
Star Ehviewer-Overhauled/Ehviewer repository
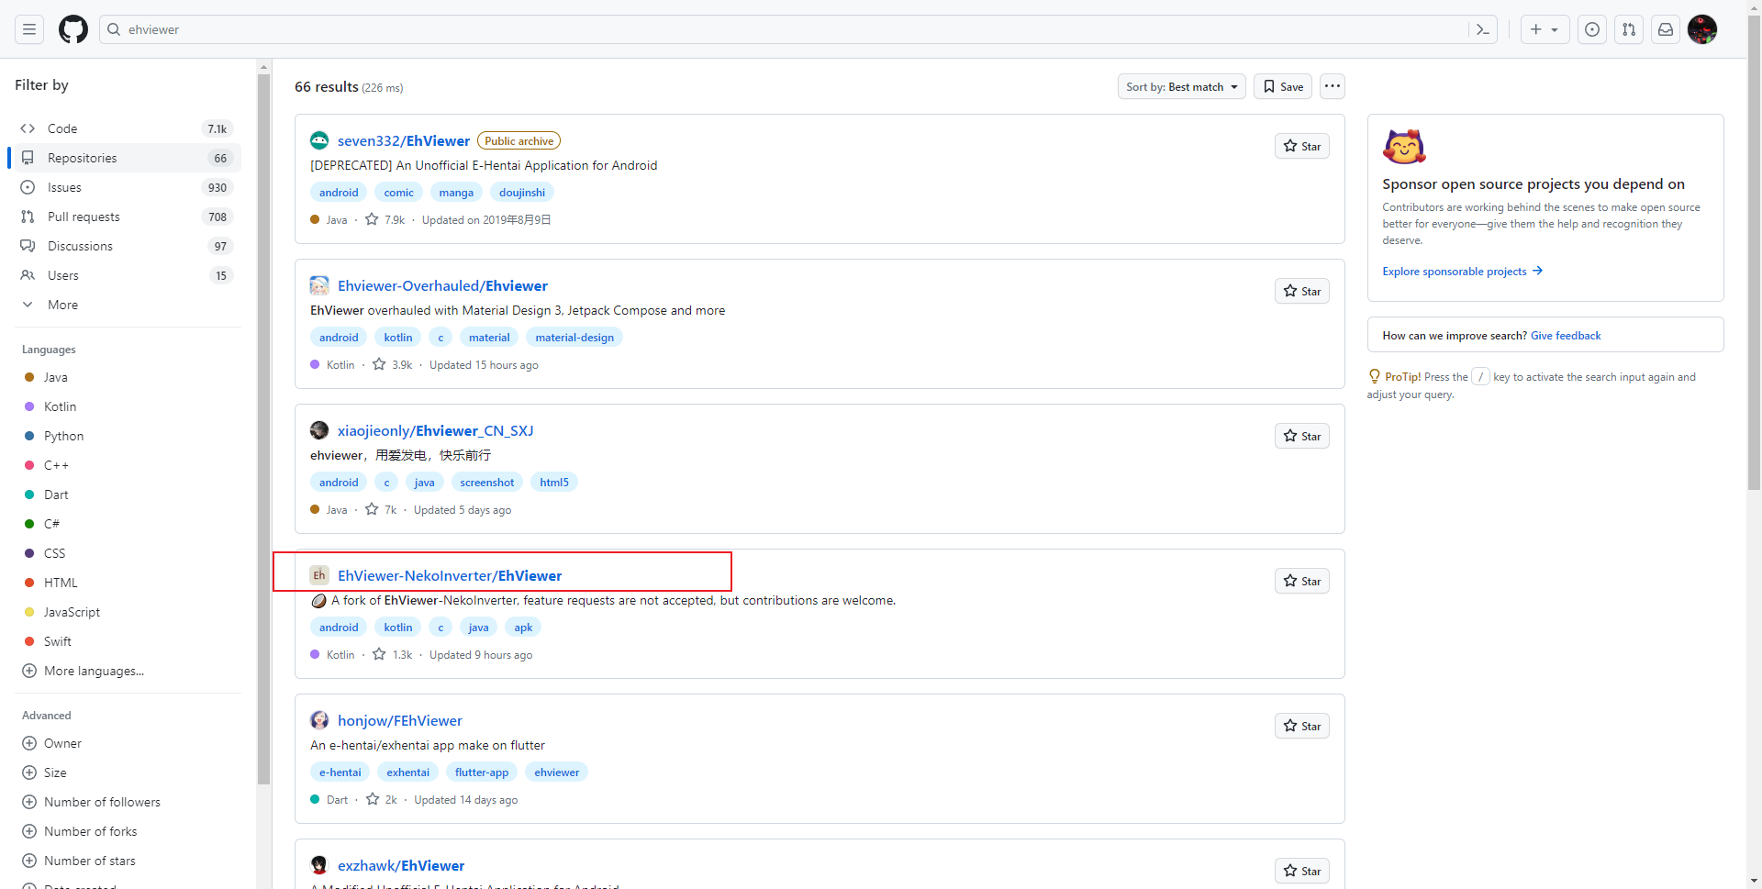pos(1302,291)
